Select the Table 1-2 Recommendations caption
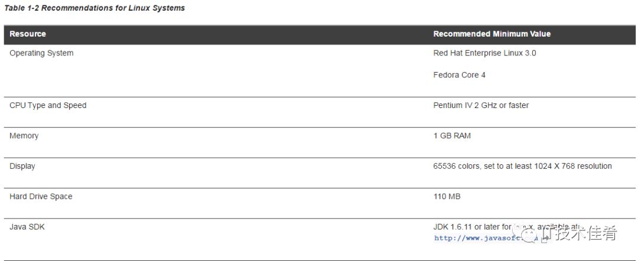Image resolution: width=638 pixels, height=261 pixels. 95,8
